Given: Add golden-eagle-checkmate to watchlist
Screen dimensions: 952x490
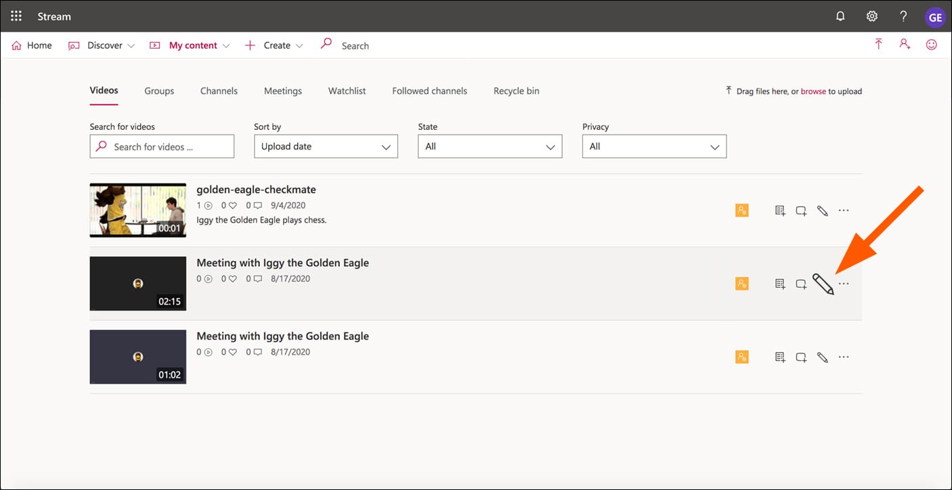Looking at the screenshot, I should click(x=780, y=210).
